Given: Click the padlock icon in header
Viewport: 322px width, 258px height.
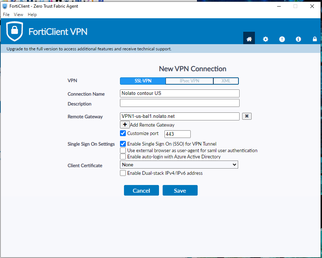Looking at the screenshot, I should [315, 39].
